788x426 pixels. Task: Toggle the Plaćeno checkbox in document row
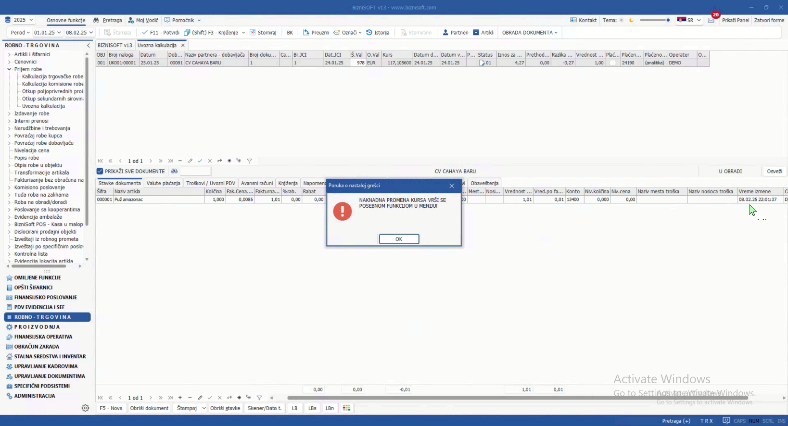(612, 63)
